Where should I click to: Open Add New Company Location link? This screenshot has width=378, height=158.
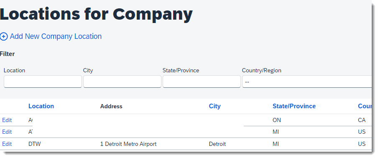tap(56, 36)
